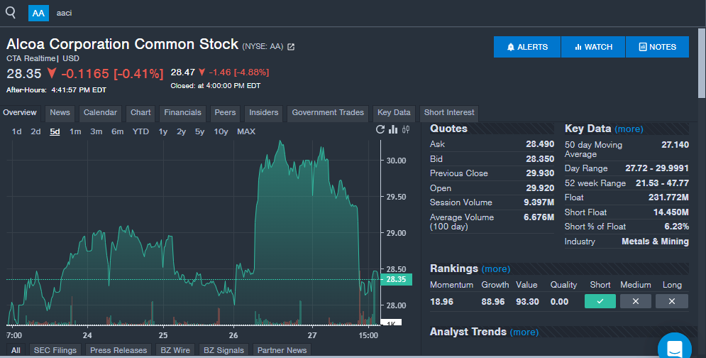Click the Growth score 88.96
Screen dimensions: 706x358
(x=493, y=302)
